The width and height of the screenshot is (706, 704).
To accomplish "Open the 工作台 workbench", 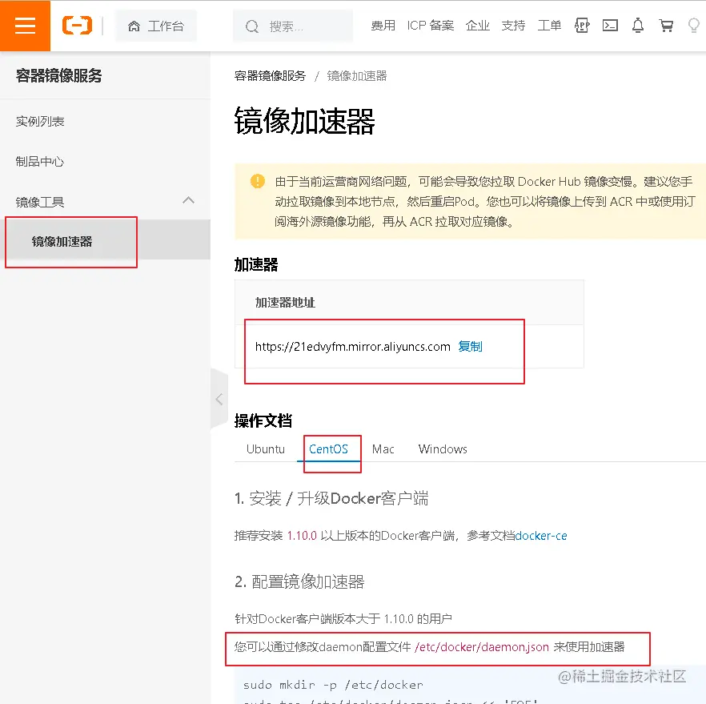I will 156,26.
